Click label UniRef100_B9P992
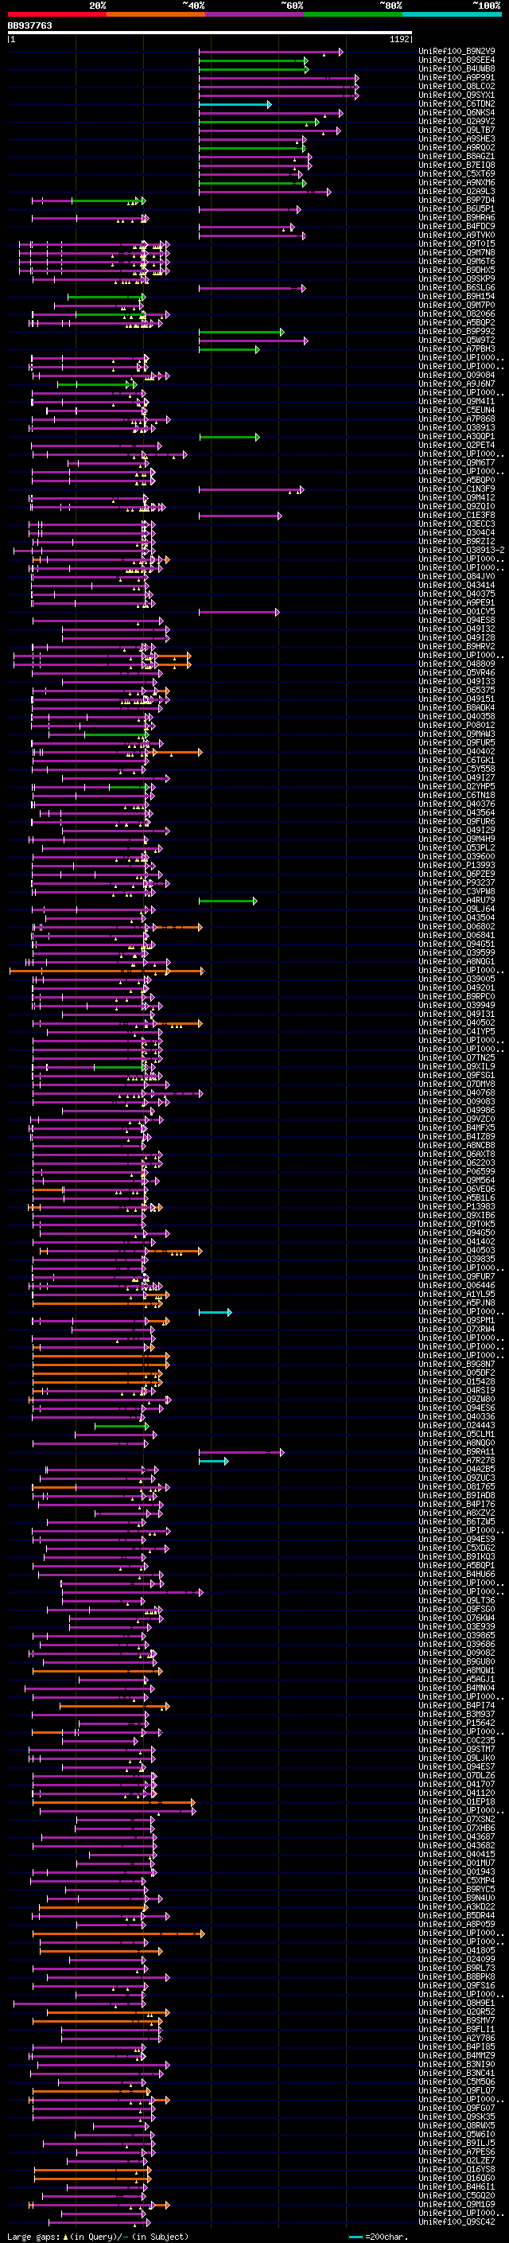The height and width of the screenshot is (2243, 509). (x=457, y=331)
